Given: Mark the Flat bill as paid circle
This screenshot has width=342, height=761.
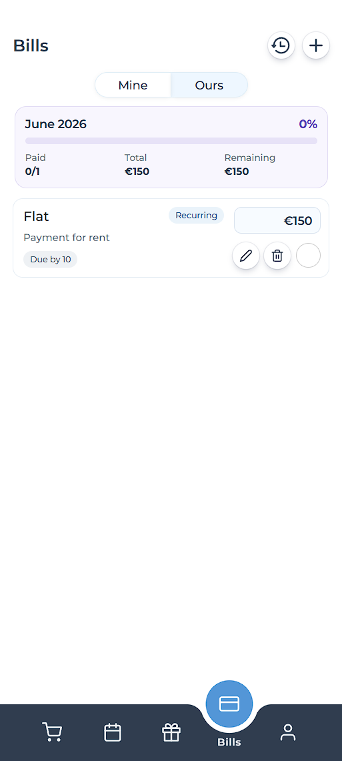Looking at the screenshot, I should coord(308,255).
